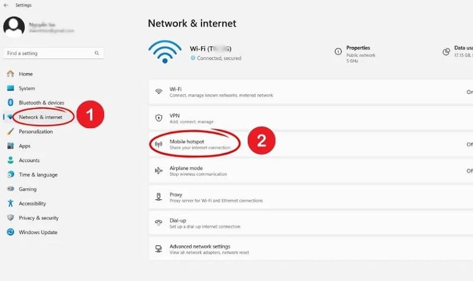Select Personalization in the sidebar
This screenshot has width=473, height=281.
pos(35,132)
